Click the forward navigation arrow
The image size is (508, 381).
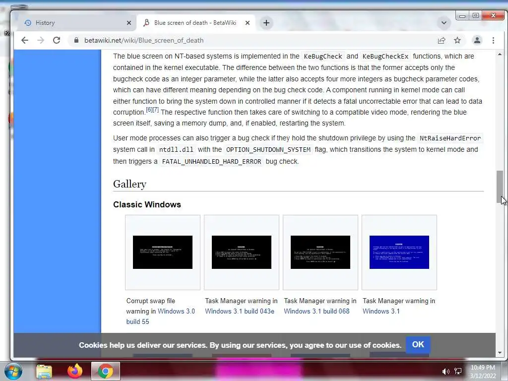pos(41,40)
